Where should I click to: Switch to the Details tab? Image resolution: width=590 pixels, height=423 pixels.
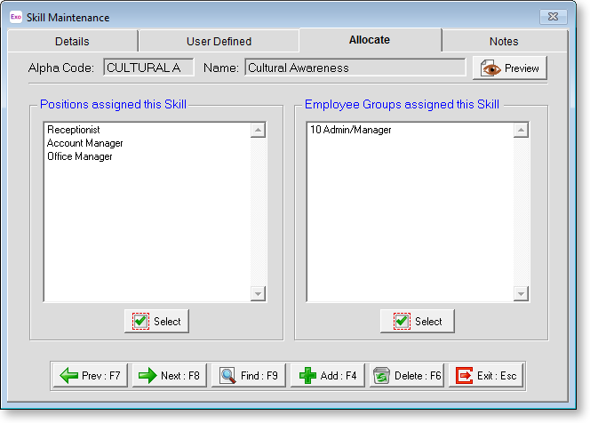72,41
